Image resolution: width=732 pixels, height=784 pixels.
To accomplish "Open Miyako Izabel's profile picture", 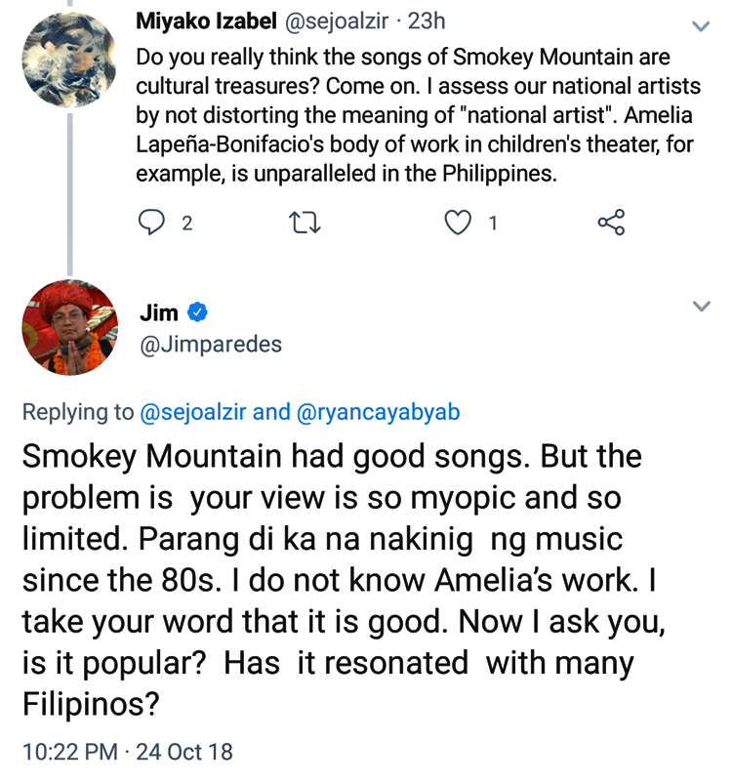I will tap(63, 59).
